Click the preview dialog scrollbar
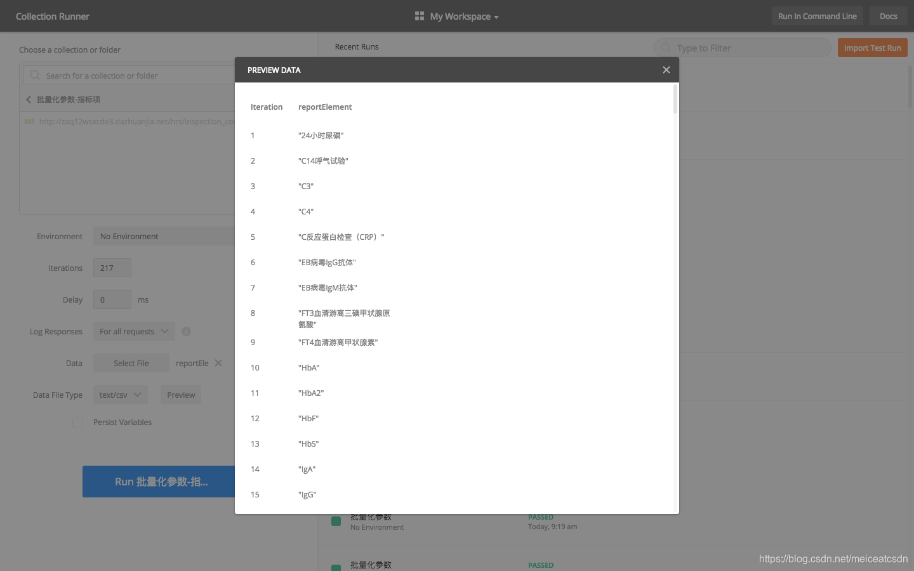 pyautogui.click(x=675, y=100)
